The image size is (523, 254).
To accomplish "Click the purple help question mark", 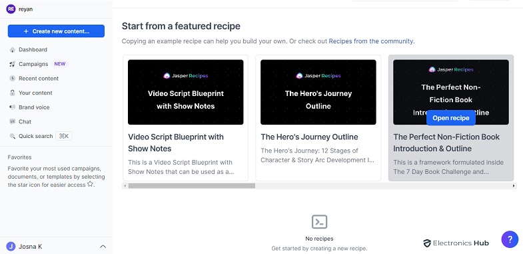I will pyautogui.click(x=510, y=239).
